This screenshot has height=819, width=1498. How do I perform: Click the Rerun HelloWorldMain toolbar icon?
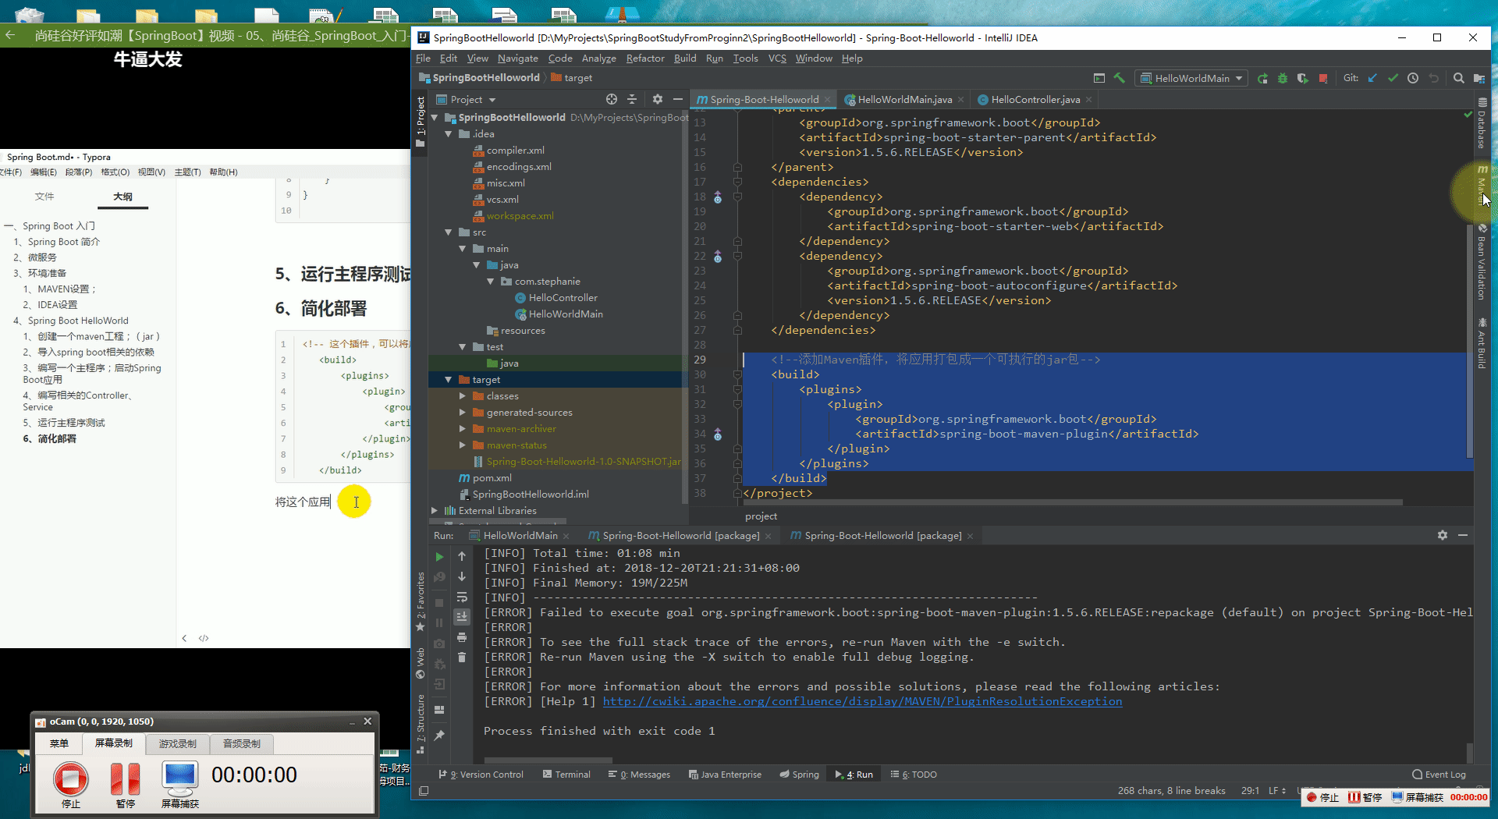(x=1262, y=78)
